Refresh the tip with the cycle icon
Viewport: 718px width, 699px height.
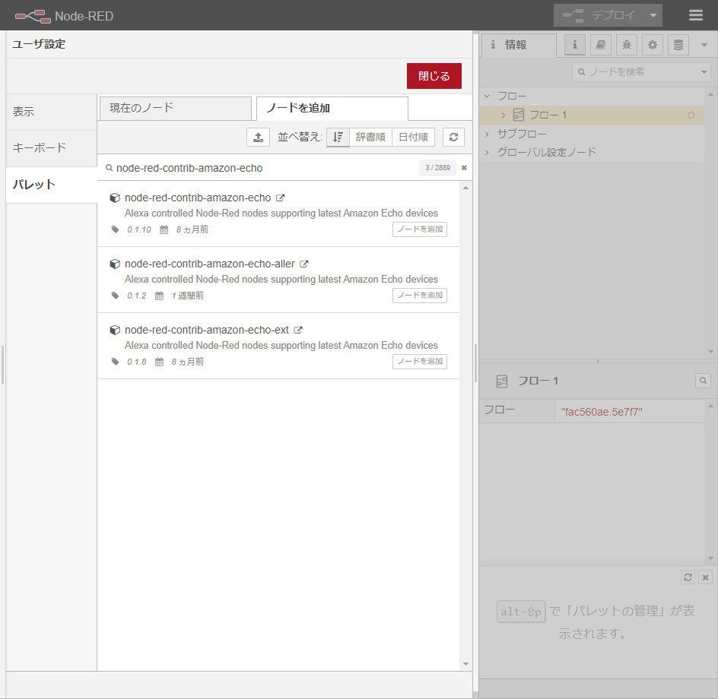[x=688, y=577]
